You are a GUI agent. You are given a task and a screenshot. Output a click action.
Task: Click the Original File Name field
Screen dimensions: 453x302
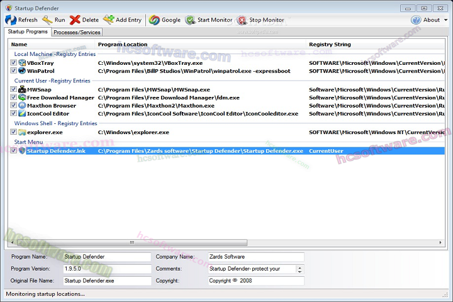(x=107, y=281)
